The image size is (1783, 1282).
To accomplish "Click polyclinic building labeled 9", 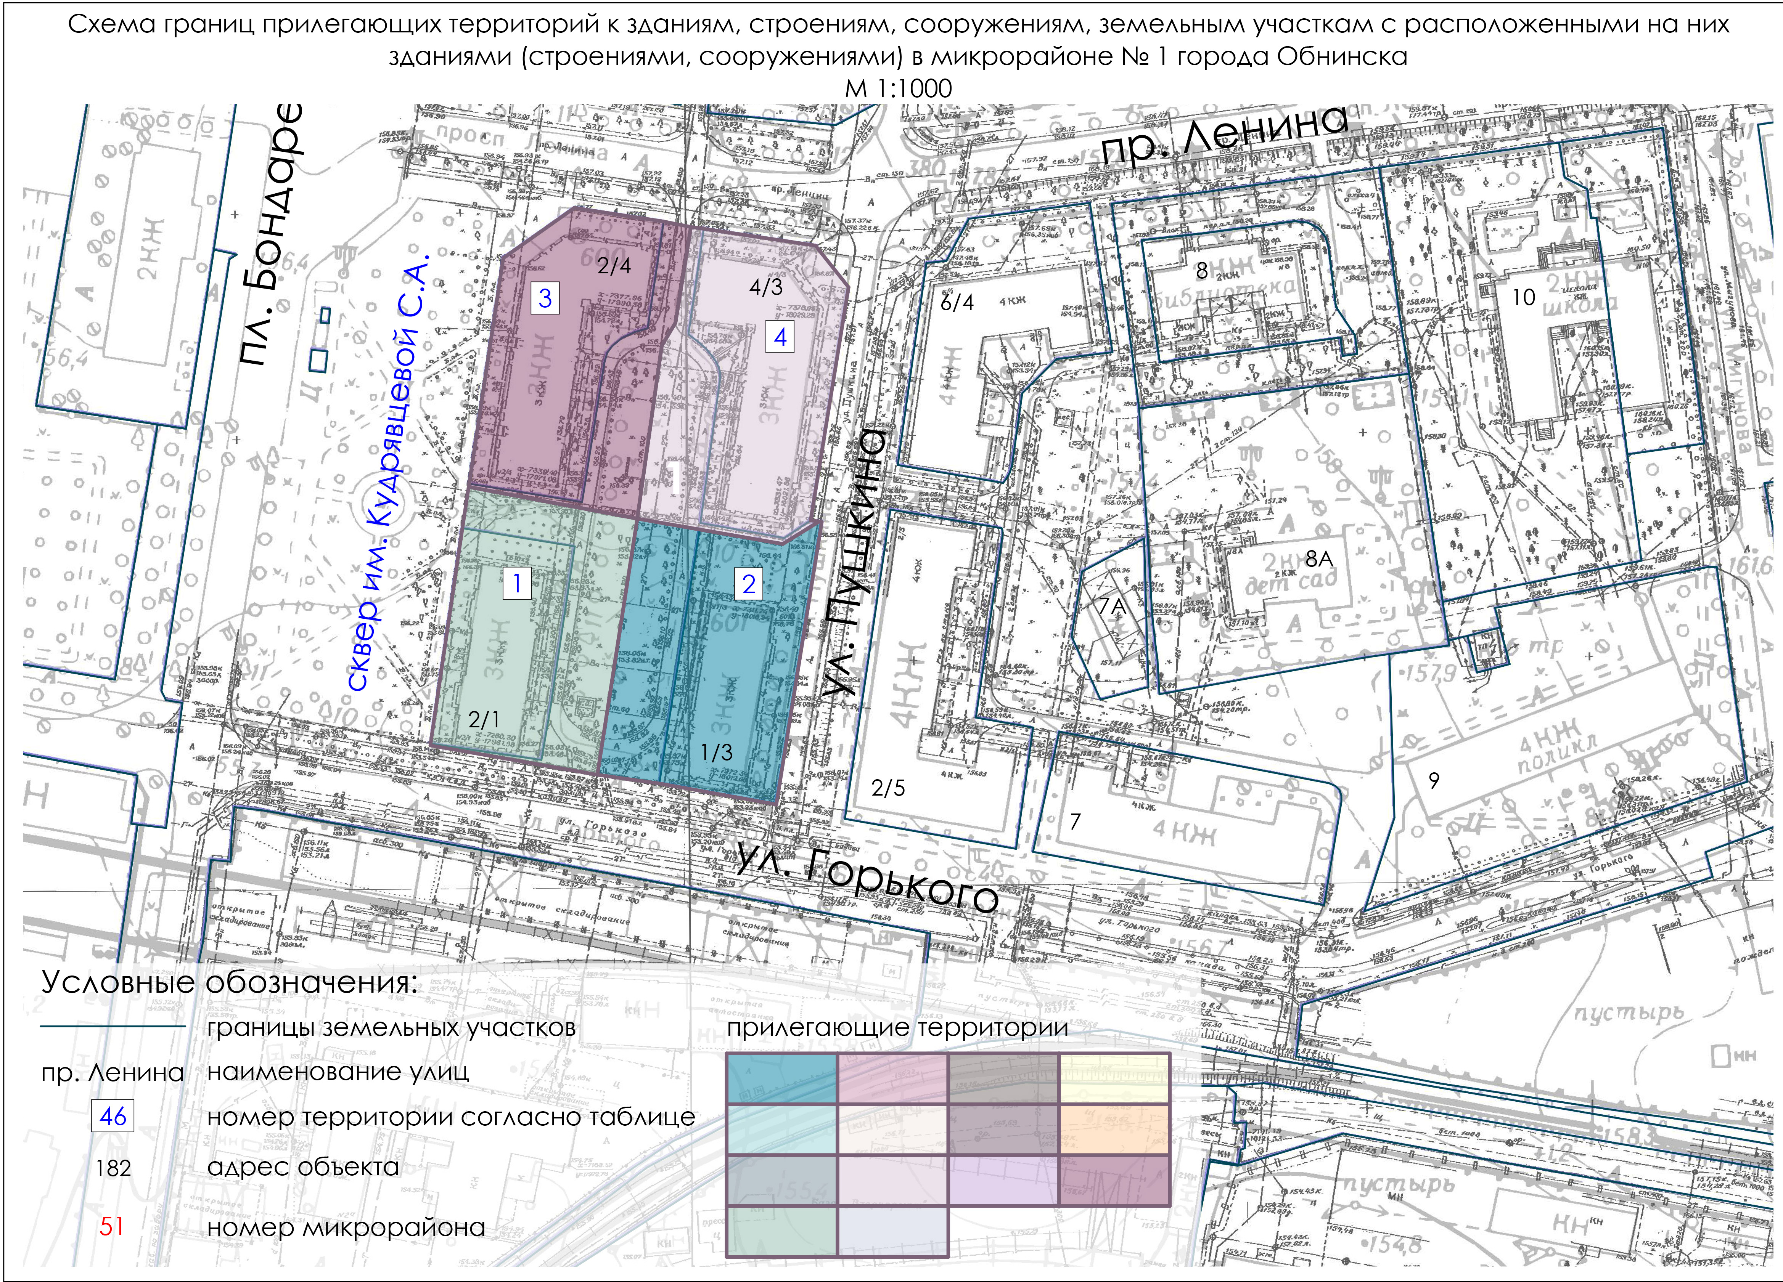I will [x=1433, y=780].
